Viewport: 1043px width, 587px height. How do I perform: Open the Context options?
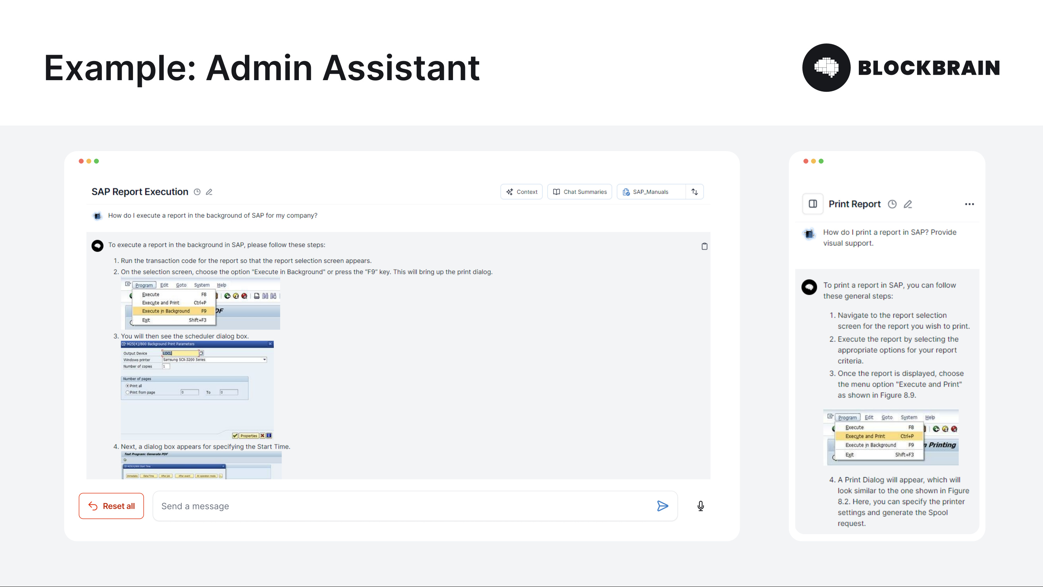tap(521, 192)
